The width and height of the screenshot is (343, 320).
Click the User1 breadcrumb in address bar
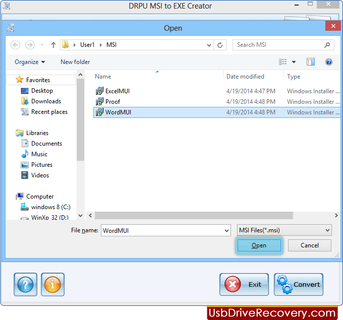87,45
